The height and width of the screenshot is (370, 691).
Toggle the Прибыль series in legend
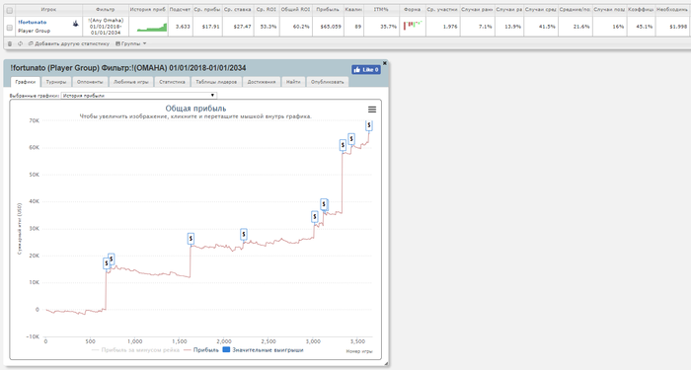(x=201, y=350)
